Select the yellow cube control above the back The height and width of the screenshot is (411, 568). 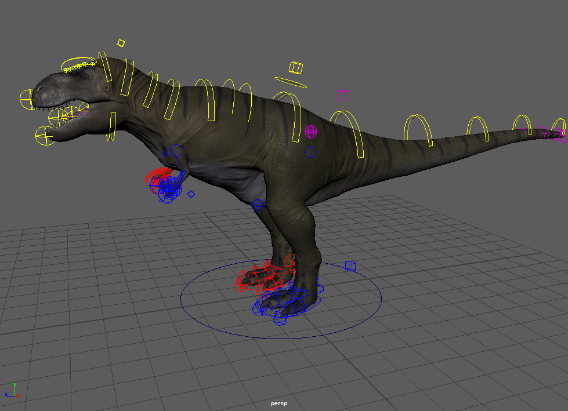pos(296,68)
